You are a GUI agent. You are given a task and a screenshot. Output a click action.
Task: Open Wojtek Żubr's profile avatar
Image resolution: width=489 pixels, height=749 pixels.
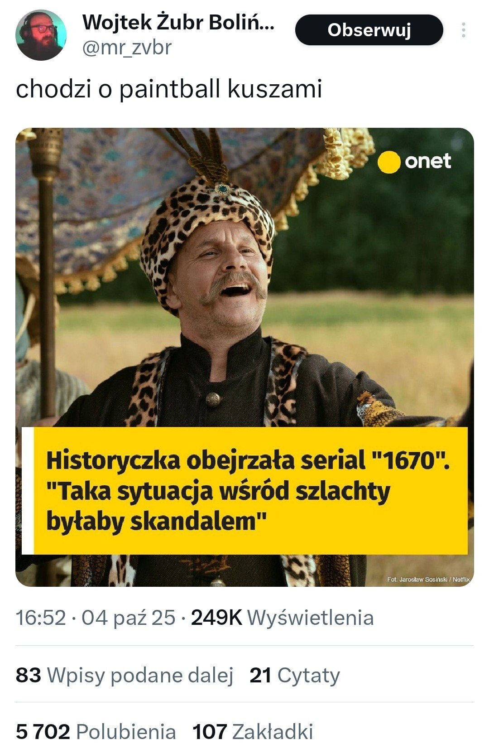(41, 35)
